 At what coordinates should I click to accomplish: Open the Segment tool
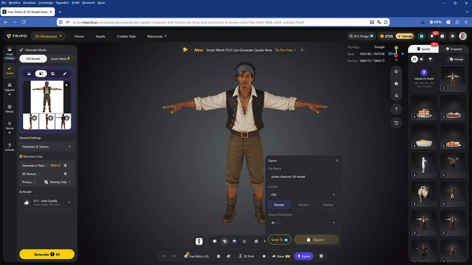(10, 87)
